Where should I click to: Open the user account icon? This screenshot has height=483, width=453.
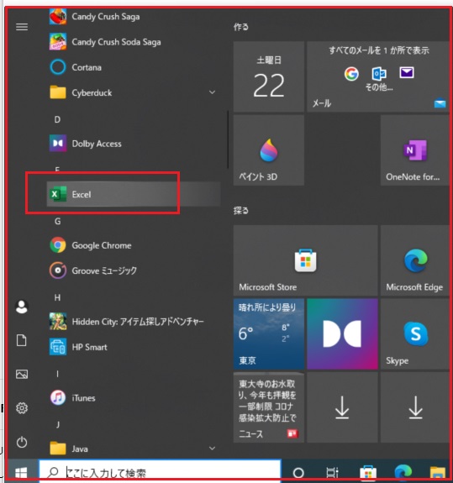pos(22,307)
